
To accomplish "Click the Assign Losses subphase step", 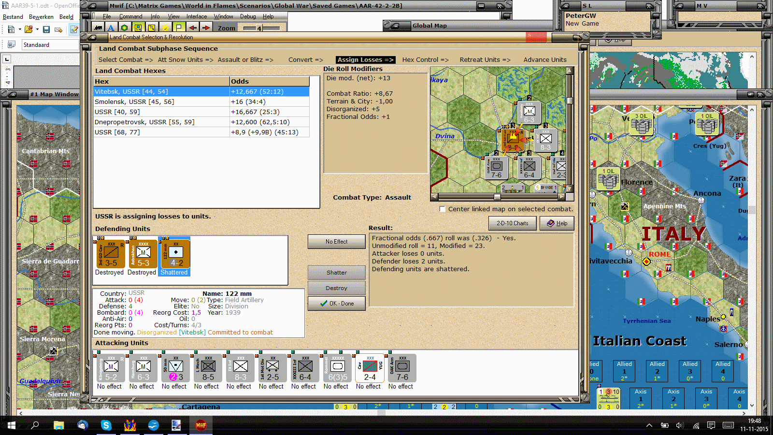I will click(365, 60).
